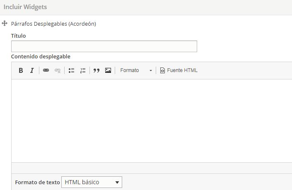This screenshot has width=292, height=190.
Task: Click inside the Contenido desplegable editing area
Action: 152,120
